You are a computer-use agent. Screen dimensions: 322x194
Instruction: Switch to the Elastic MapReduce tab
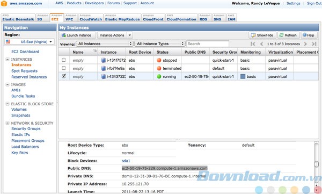[x=122, y=18]
